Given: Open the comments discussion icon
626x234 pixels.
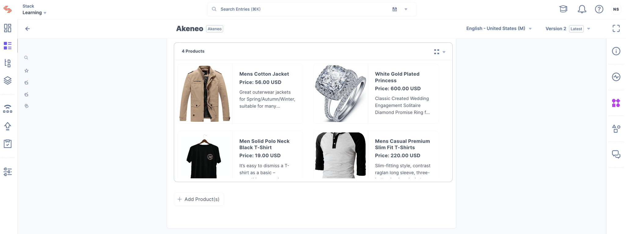Looking at the screenshot, I should click(616, 154).
